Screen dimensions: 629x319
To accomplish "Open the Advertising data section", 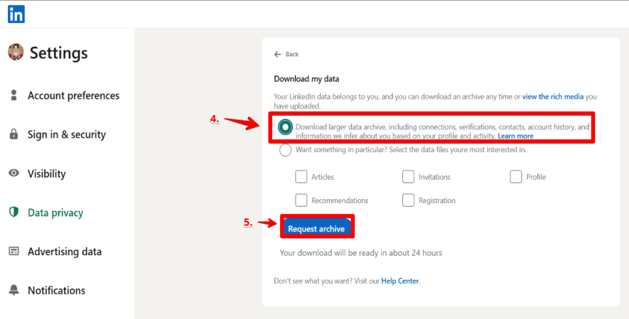I will pyautogui.click(x=64, y=252).
